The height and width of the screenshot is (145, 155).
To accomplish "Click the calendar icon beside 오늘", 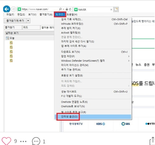I will click(7, 38).
